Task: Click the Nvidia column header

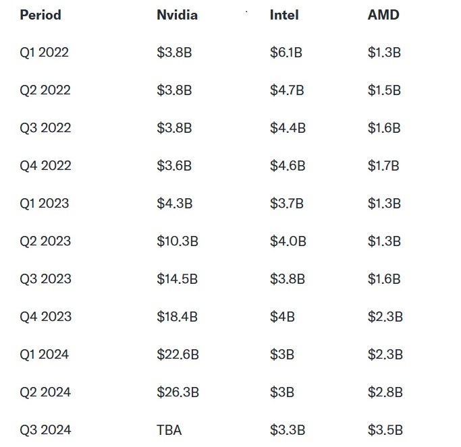Action: coord(177,15)
